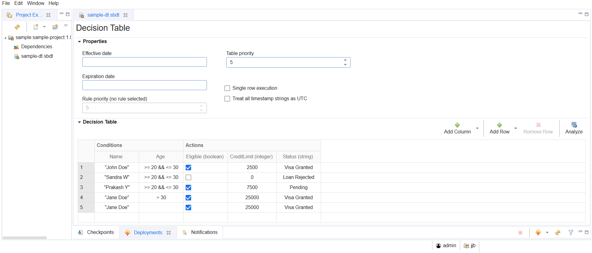592x253 pixels.
Task: Collapse the Properties section
Action: pyautogui.click(x=80, y=42)
